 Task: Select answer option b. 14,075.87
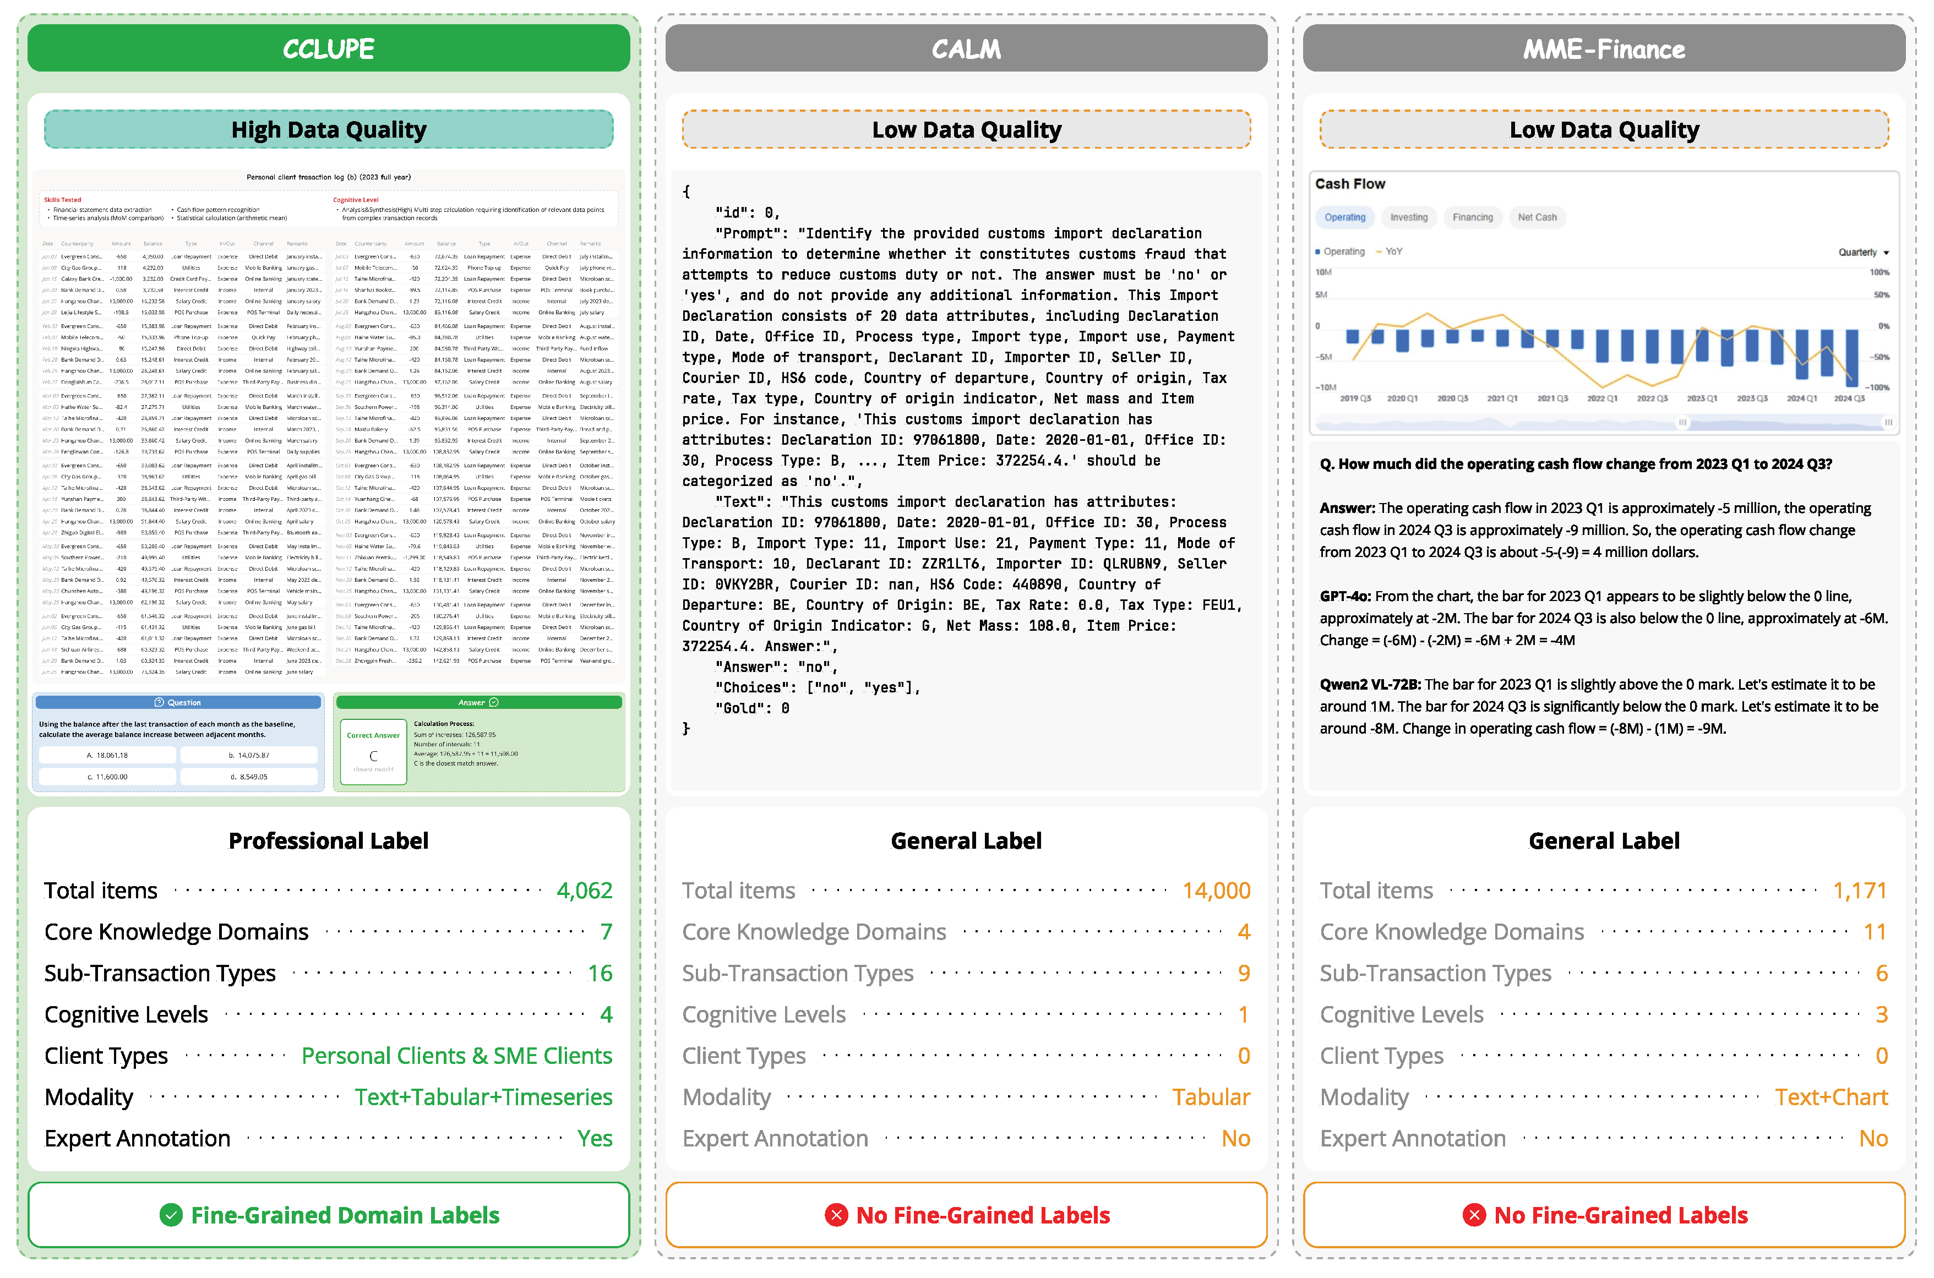coord(249,756)
